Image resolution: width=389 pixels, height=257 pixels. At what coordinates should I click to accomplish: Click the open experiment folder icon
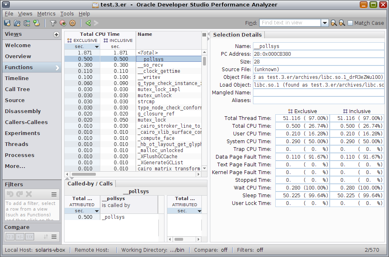point(17,23)
